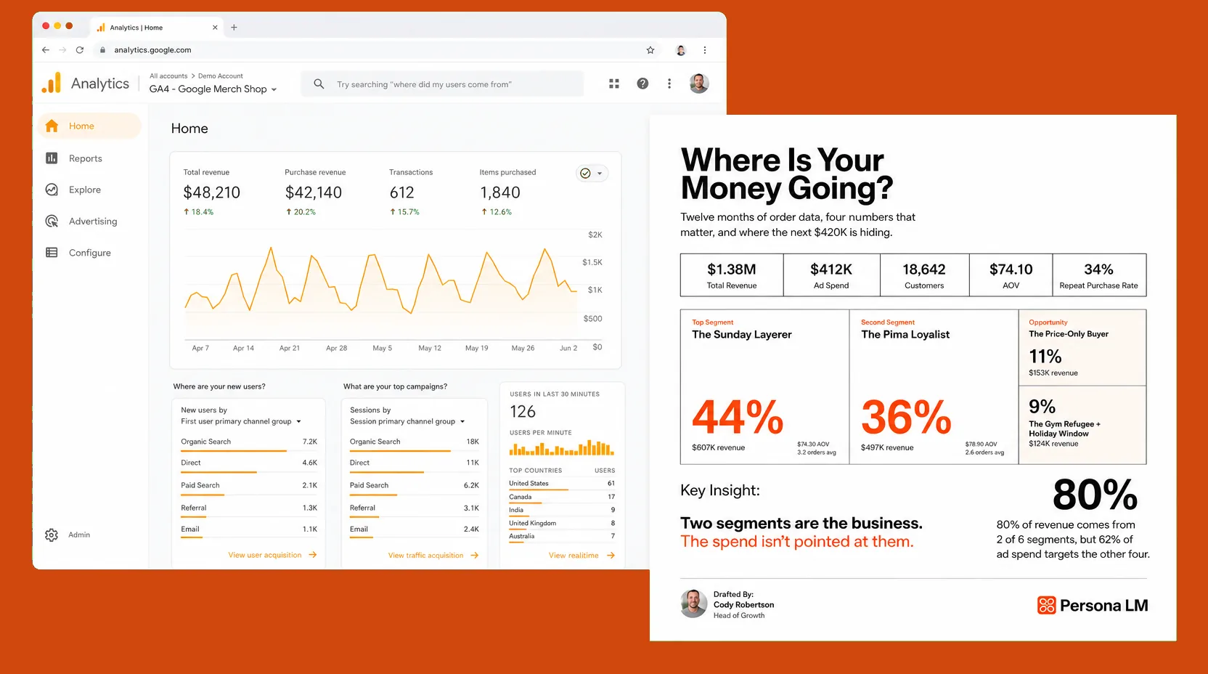Click the users per minute bar chart
Screen dimensions: 1208x674
[562, 447]
